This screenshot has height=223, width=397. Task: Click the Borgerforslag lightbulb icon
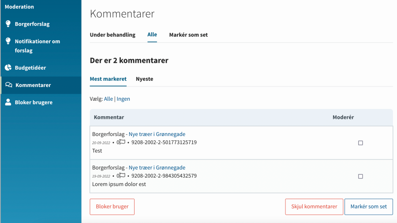pyautogui.click(x=8, y=23)
